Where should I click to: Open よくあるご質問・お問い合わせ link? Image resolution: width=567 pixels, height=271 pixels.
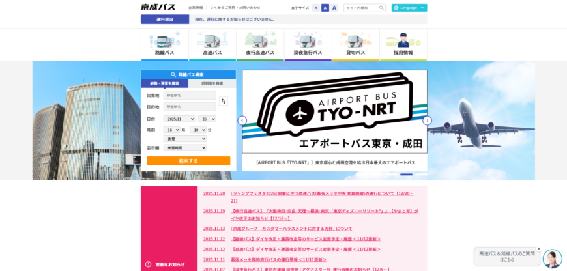pyautogui.click(x=235, y=8)
